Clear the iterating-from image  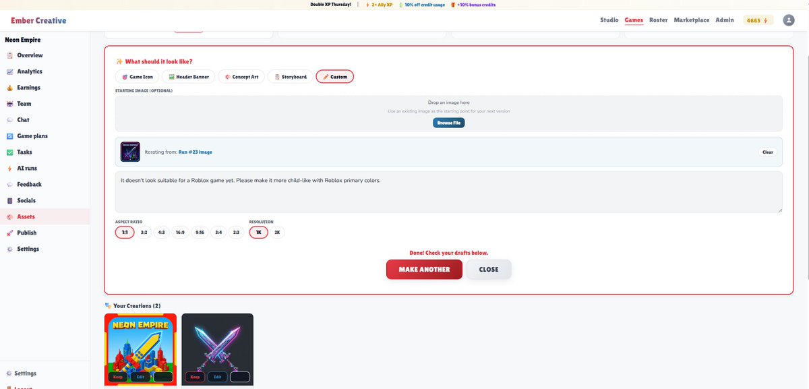pyautogui.click(x=768, y=152)
